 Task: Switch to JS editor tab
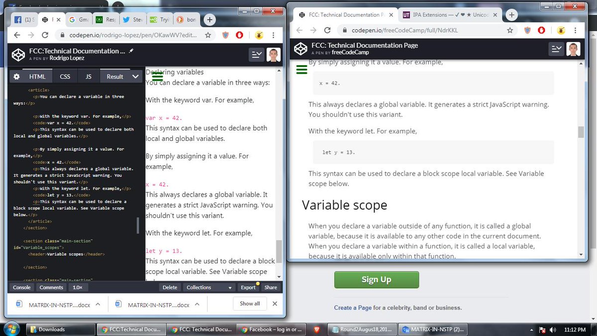(89, 76)
